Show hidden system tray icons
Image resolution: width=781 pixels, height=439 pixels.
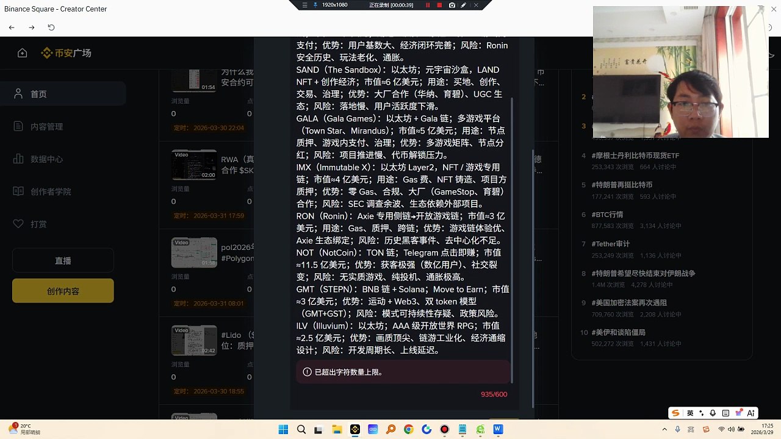pyautogui.click(x=665, y=430)
